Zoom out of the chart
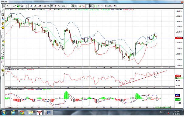The image size is (190, 120). pyautogui.click(x=83, y=6)
